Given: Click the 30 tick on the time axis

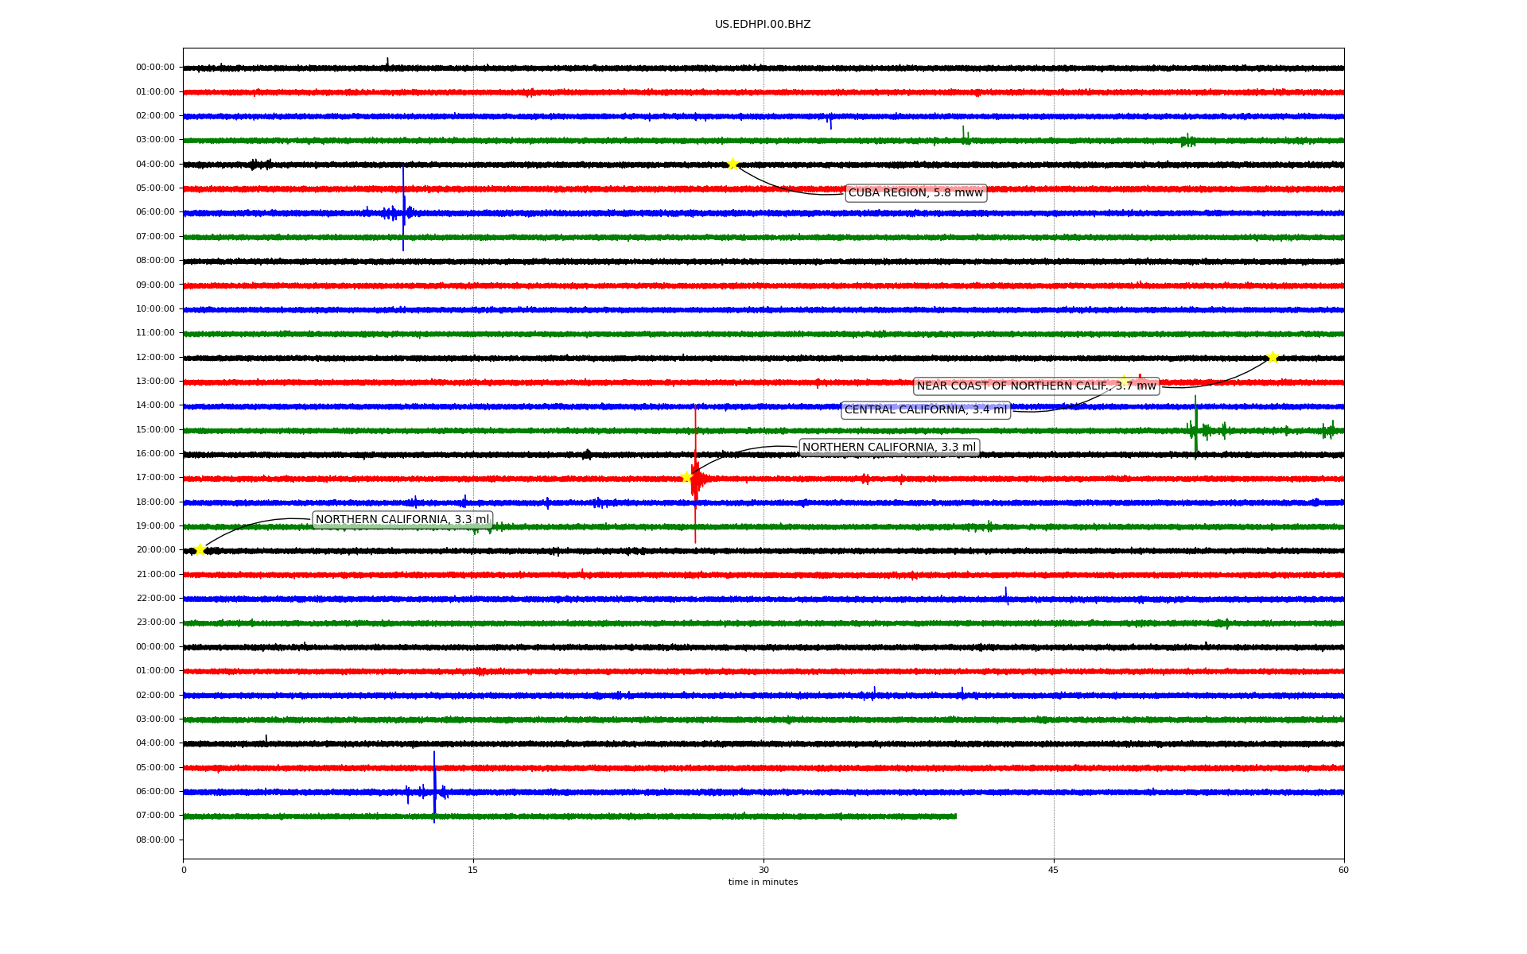Looking at the screenshot, I should [763, 870].
